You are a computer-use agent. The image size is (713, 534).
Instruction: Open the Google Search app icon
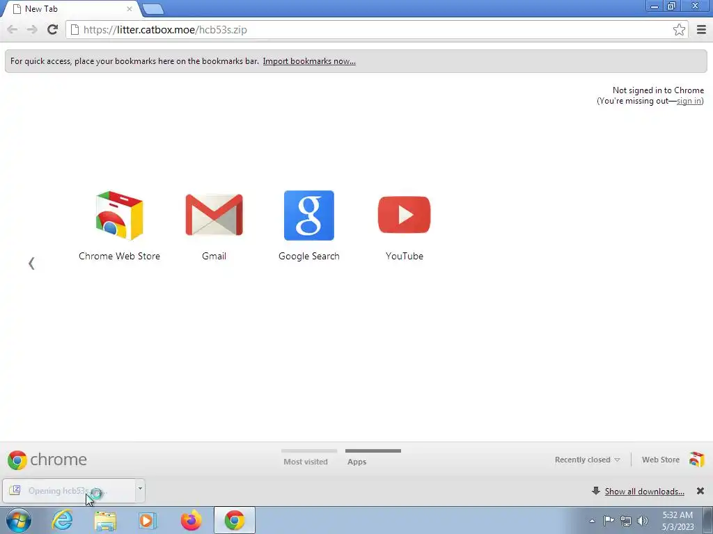click(308, 226)
